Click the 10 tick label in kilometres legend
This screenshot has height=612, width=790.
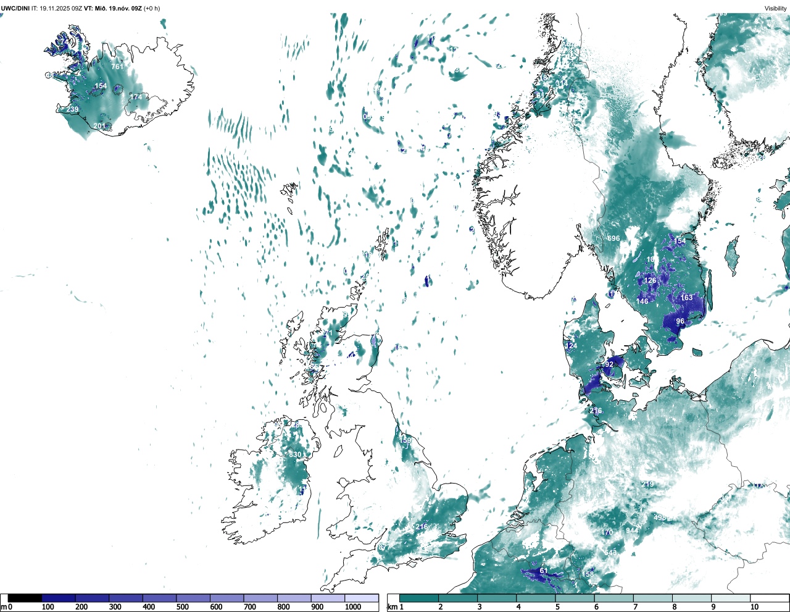[x=754, y=607]
